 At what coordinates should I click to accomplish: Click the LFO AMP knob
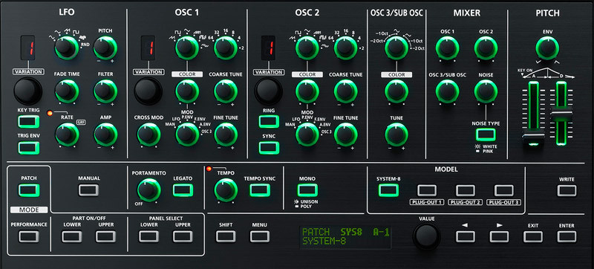[x=105, y=134]
